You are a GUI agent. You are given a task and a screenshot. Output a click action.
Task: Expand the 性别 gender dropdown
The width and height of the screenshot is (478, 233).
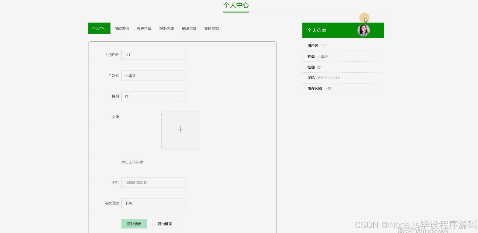point(153,96)
